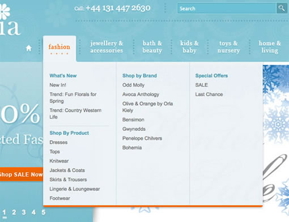Screen dimensions: 289x222
Task: Click the New In! link
Action: pyautogui.click(x=58, y=85)
